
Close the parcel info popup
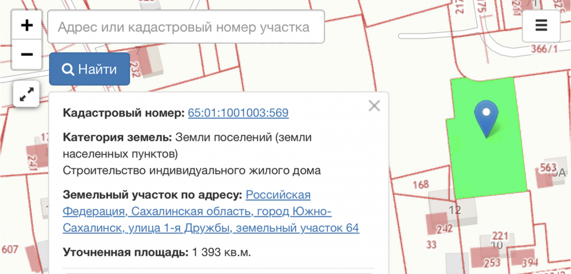[x=374, y=106]
